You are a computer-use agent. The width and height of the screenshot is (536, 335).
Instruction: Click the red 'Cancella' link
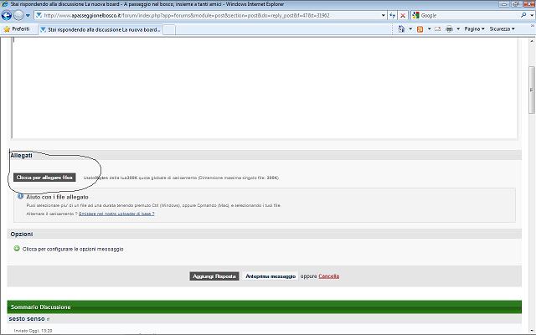328,276
